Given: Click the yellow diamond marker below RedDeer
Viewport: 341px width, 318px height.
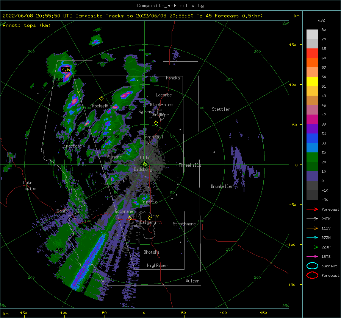Looking at the screenshot, I should coord(156,123).
